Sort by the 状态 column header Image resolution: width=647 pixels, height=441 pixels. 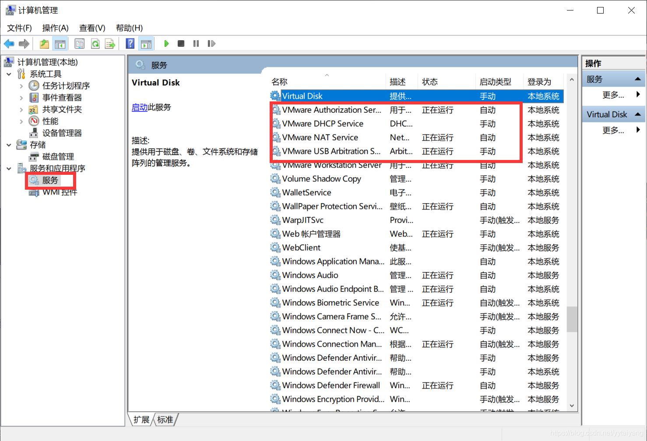click(447, 82)
